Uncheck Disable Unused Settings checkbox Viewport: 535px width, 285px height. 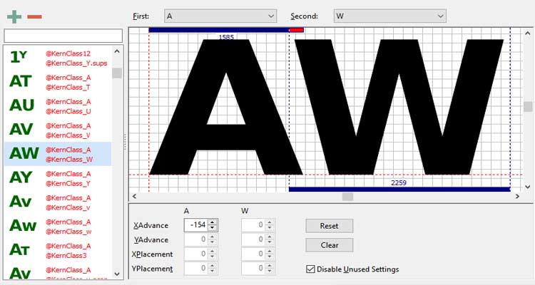tap(310, 269)
